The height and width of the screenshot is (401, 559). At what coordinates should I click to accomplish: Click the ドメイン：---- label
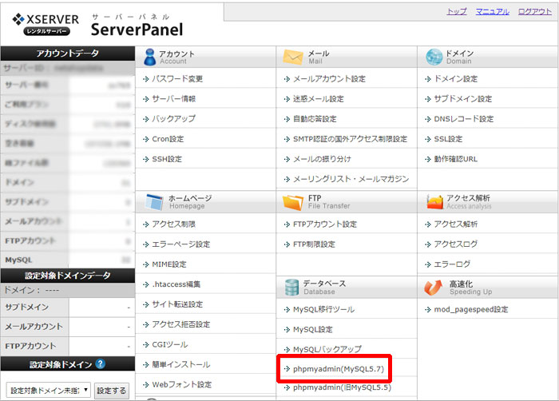tap(32, 290)
